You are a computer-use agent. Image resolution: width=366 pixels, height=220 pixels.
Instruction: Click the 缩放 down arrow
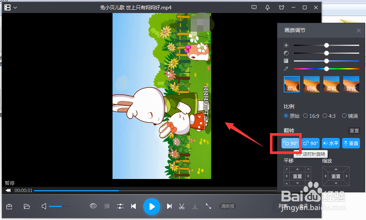pyautogui.click(x=336, y=183)
